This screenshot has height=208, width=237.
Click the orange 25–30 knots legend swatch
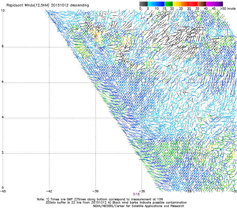point(185,4)
